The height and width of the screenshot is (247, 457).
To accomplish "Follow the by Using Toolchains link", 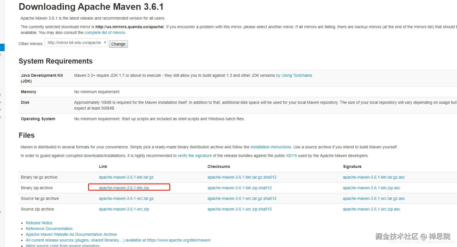I will 294,75.
